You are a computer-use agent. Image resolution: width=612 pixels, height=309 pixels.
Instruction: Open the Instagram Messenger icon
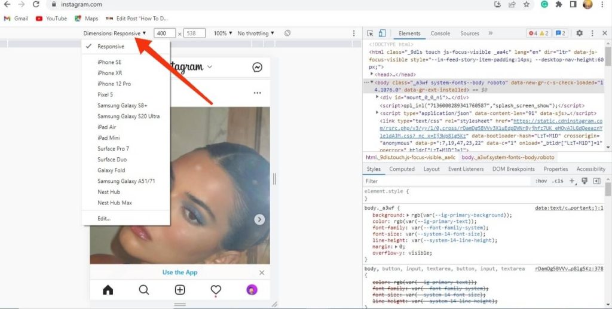tap(257, 68)
